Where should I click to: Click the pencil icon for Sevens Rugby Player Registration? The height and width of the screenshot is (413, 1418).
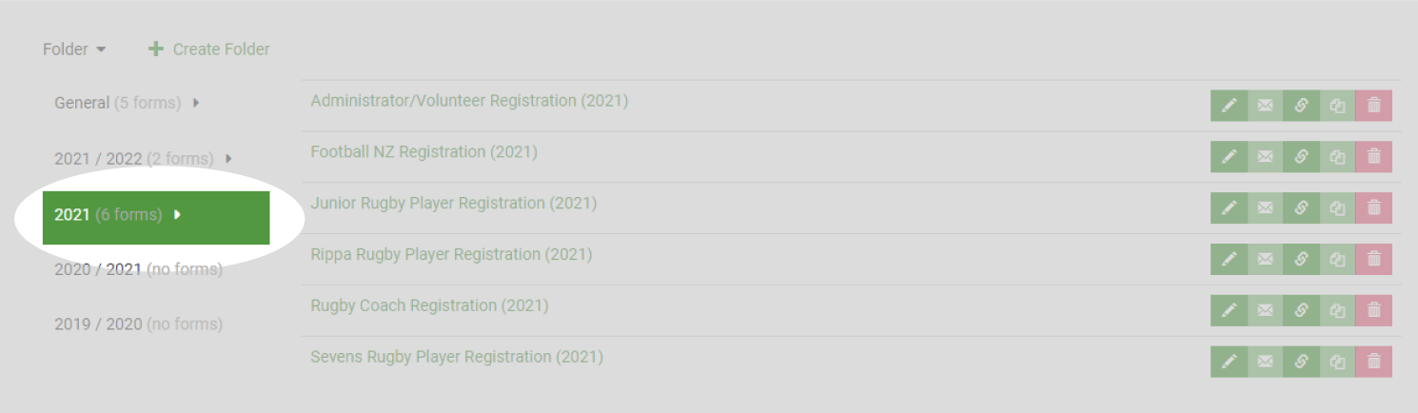(x=1229, y=363)
